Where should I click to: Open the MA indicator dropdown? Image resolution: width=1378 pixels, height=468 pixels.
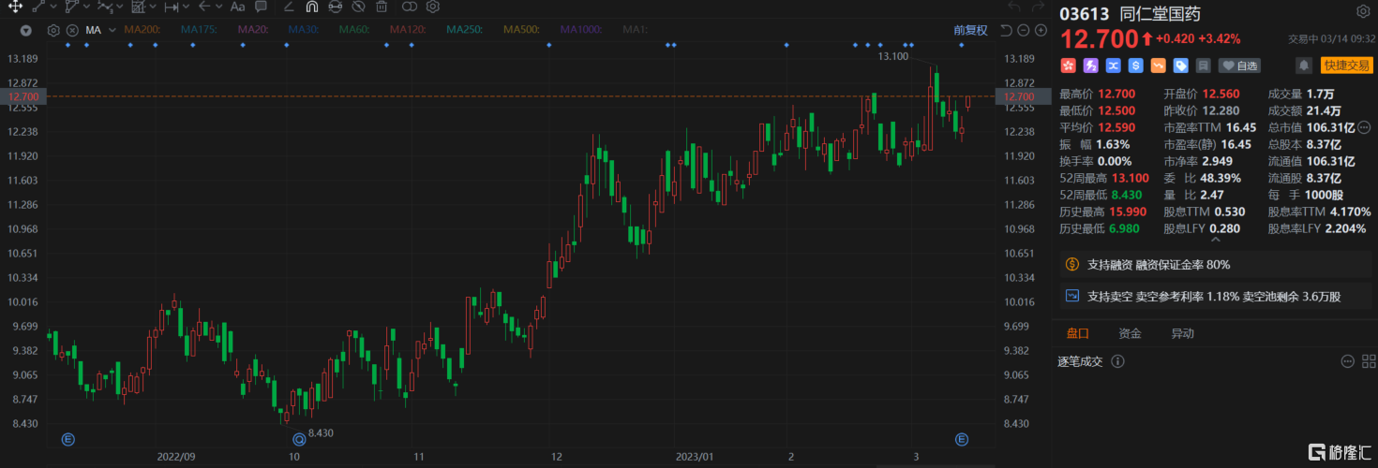pos(112,30)
